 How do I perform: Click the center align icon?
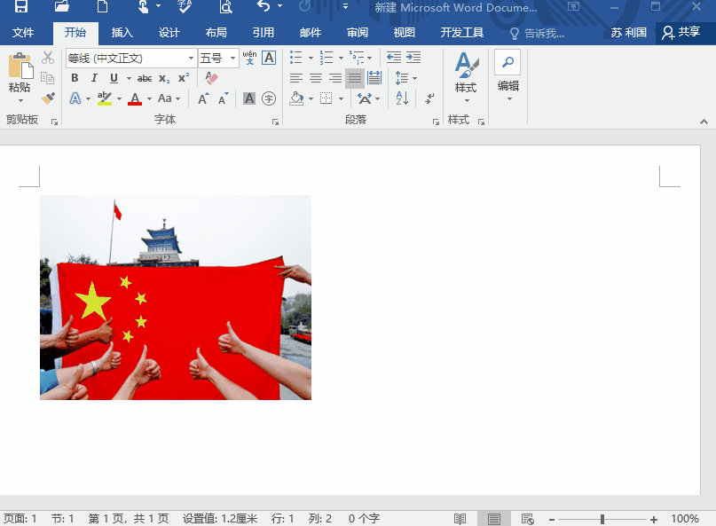click(316, 78)
